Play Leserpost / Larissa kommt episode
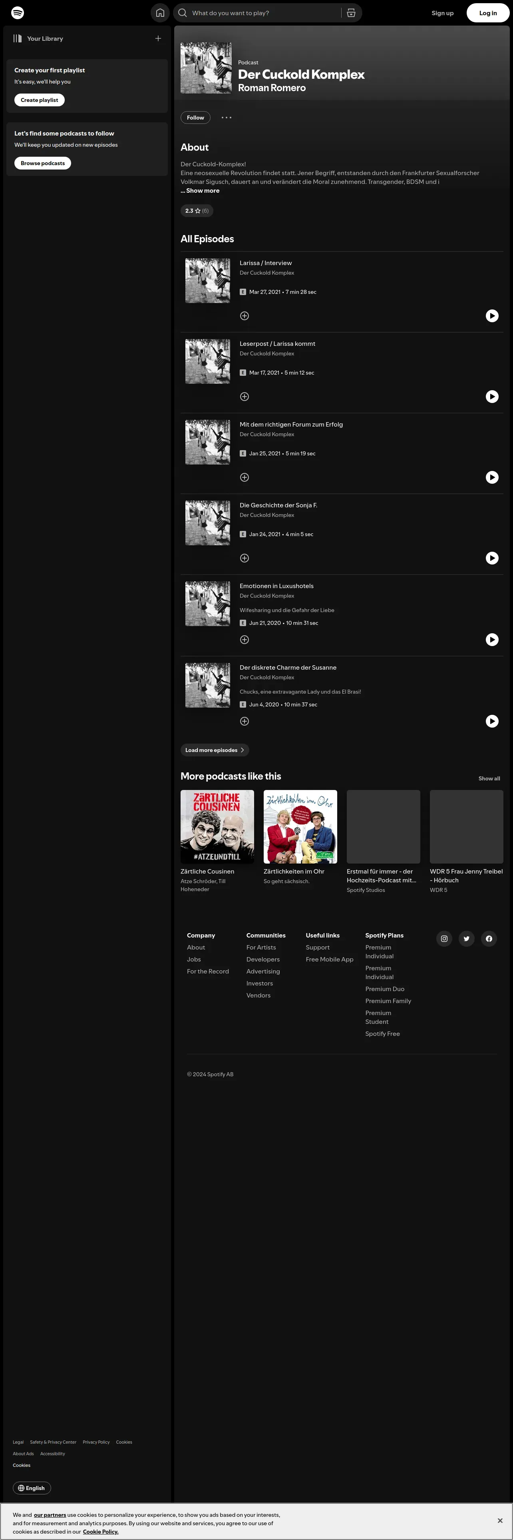The image size is (513, 1540). [492, 396]
